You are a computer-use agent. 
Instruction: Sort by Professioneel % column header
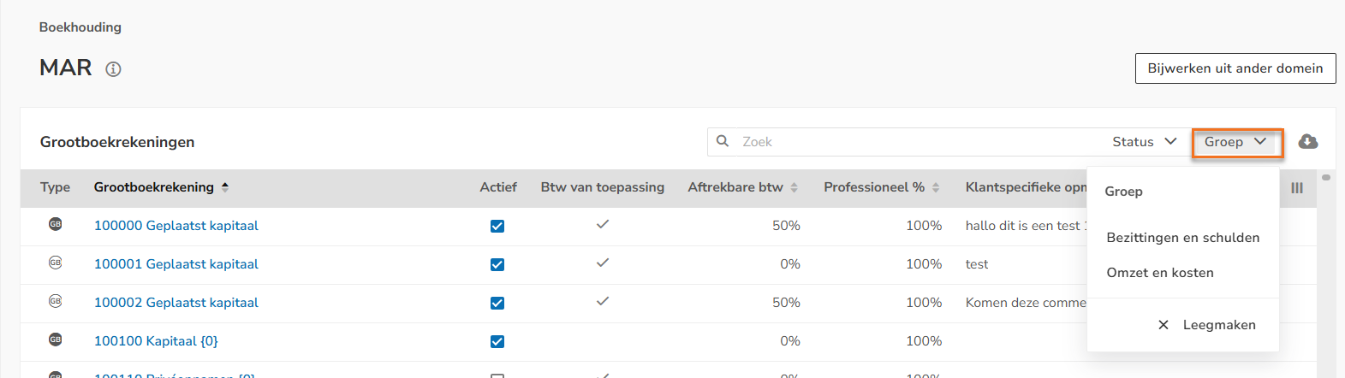click(x=882, y=187)
